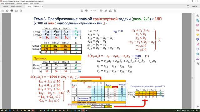Click the Adobe Acrobat taskbar icon
Image resolution: width=200 pixels, height=112 pixels.
83,110
